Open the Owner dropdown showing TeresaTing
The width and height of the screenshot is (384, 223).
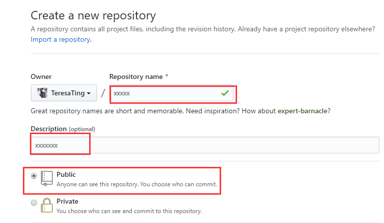click(64, 93)
